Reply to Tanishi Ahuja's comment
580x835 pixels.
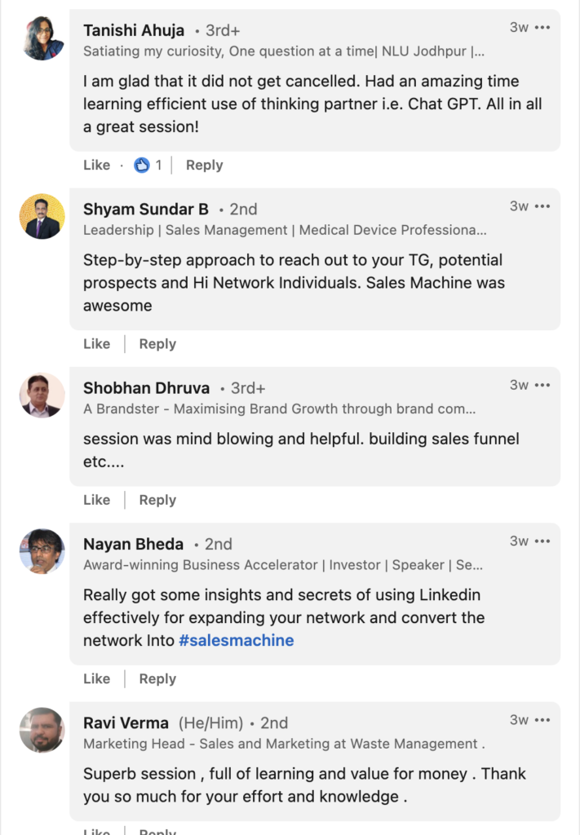[x=204, y=165]
